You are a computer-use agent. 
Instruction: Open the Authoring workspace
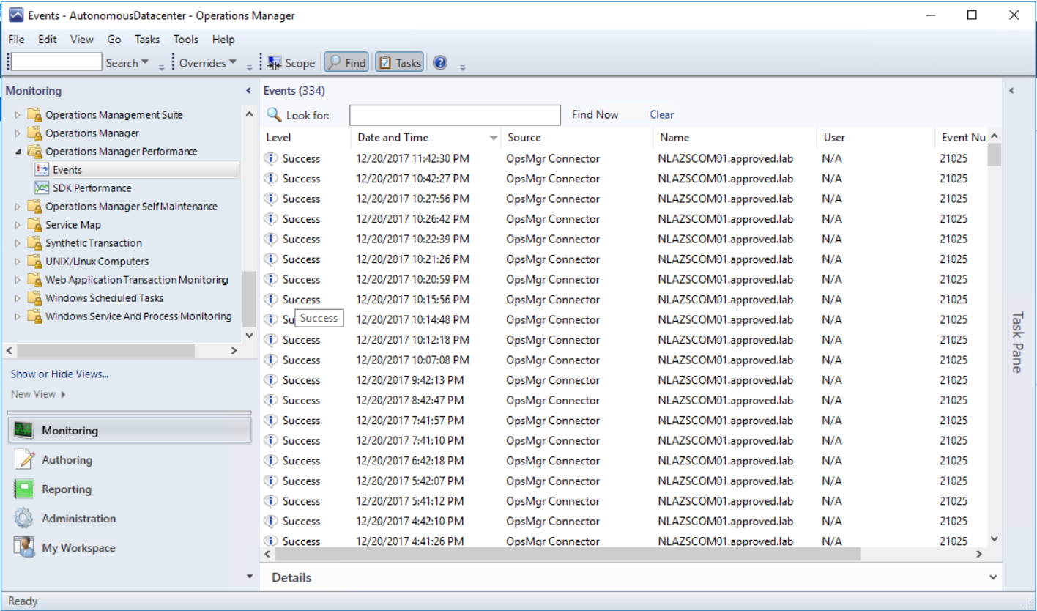67,460
